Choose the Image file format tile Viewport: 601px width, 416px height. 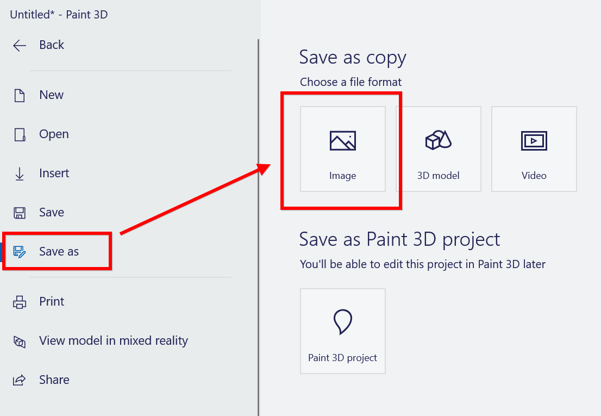[342, 148]
